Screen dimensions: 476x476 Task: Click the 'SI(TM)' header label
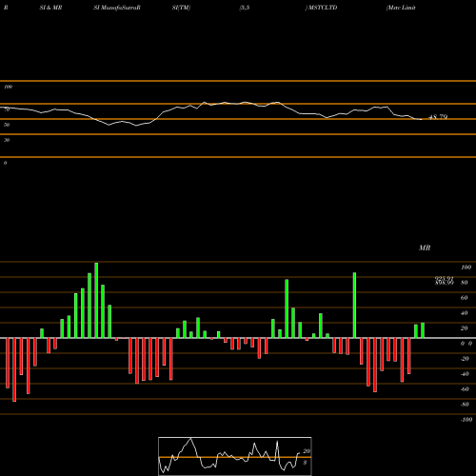click(181, 8)
